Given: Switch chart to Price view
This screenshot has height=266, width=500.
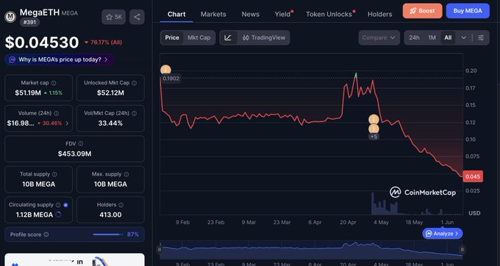Looking at the screenshot, I should tap(172, 37).
